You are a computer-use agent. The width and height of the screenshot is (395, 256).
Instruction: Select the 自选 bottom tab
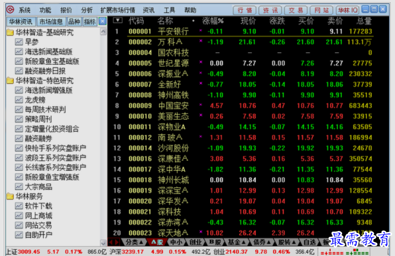coord(310,242)
